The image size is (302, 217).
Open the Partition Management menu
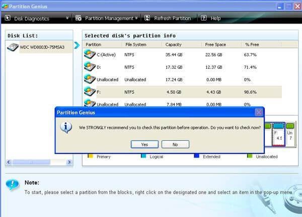click(x=109, y=18)
